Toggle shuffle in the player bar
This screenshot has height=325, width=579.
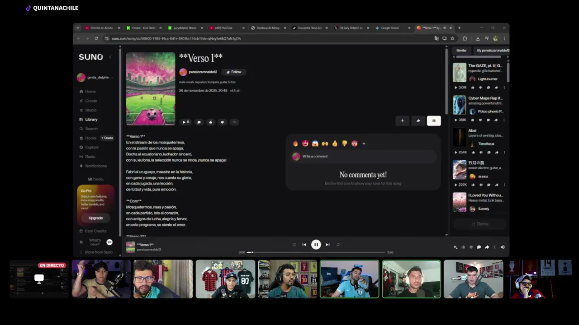click(x=294, y=245)
